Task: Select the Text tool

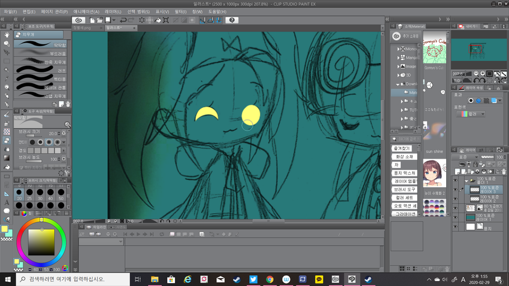Action: point(7,203)
